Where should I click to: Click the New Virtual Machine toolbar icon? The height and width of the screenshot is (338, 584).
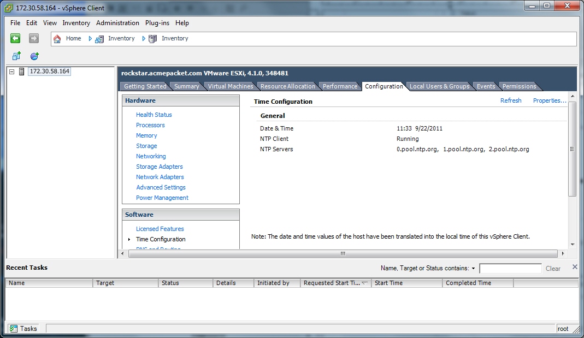[16, 56]
